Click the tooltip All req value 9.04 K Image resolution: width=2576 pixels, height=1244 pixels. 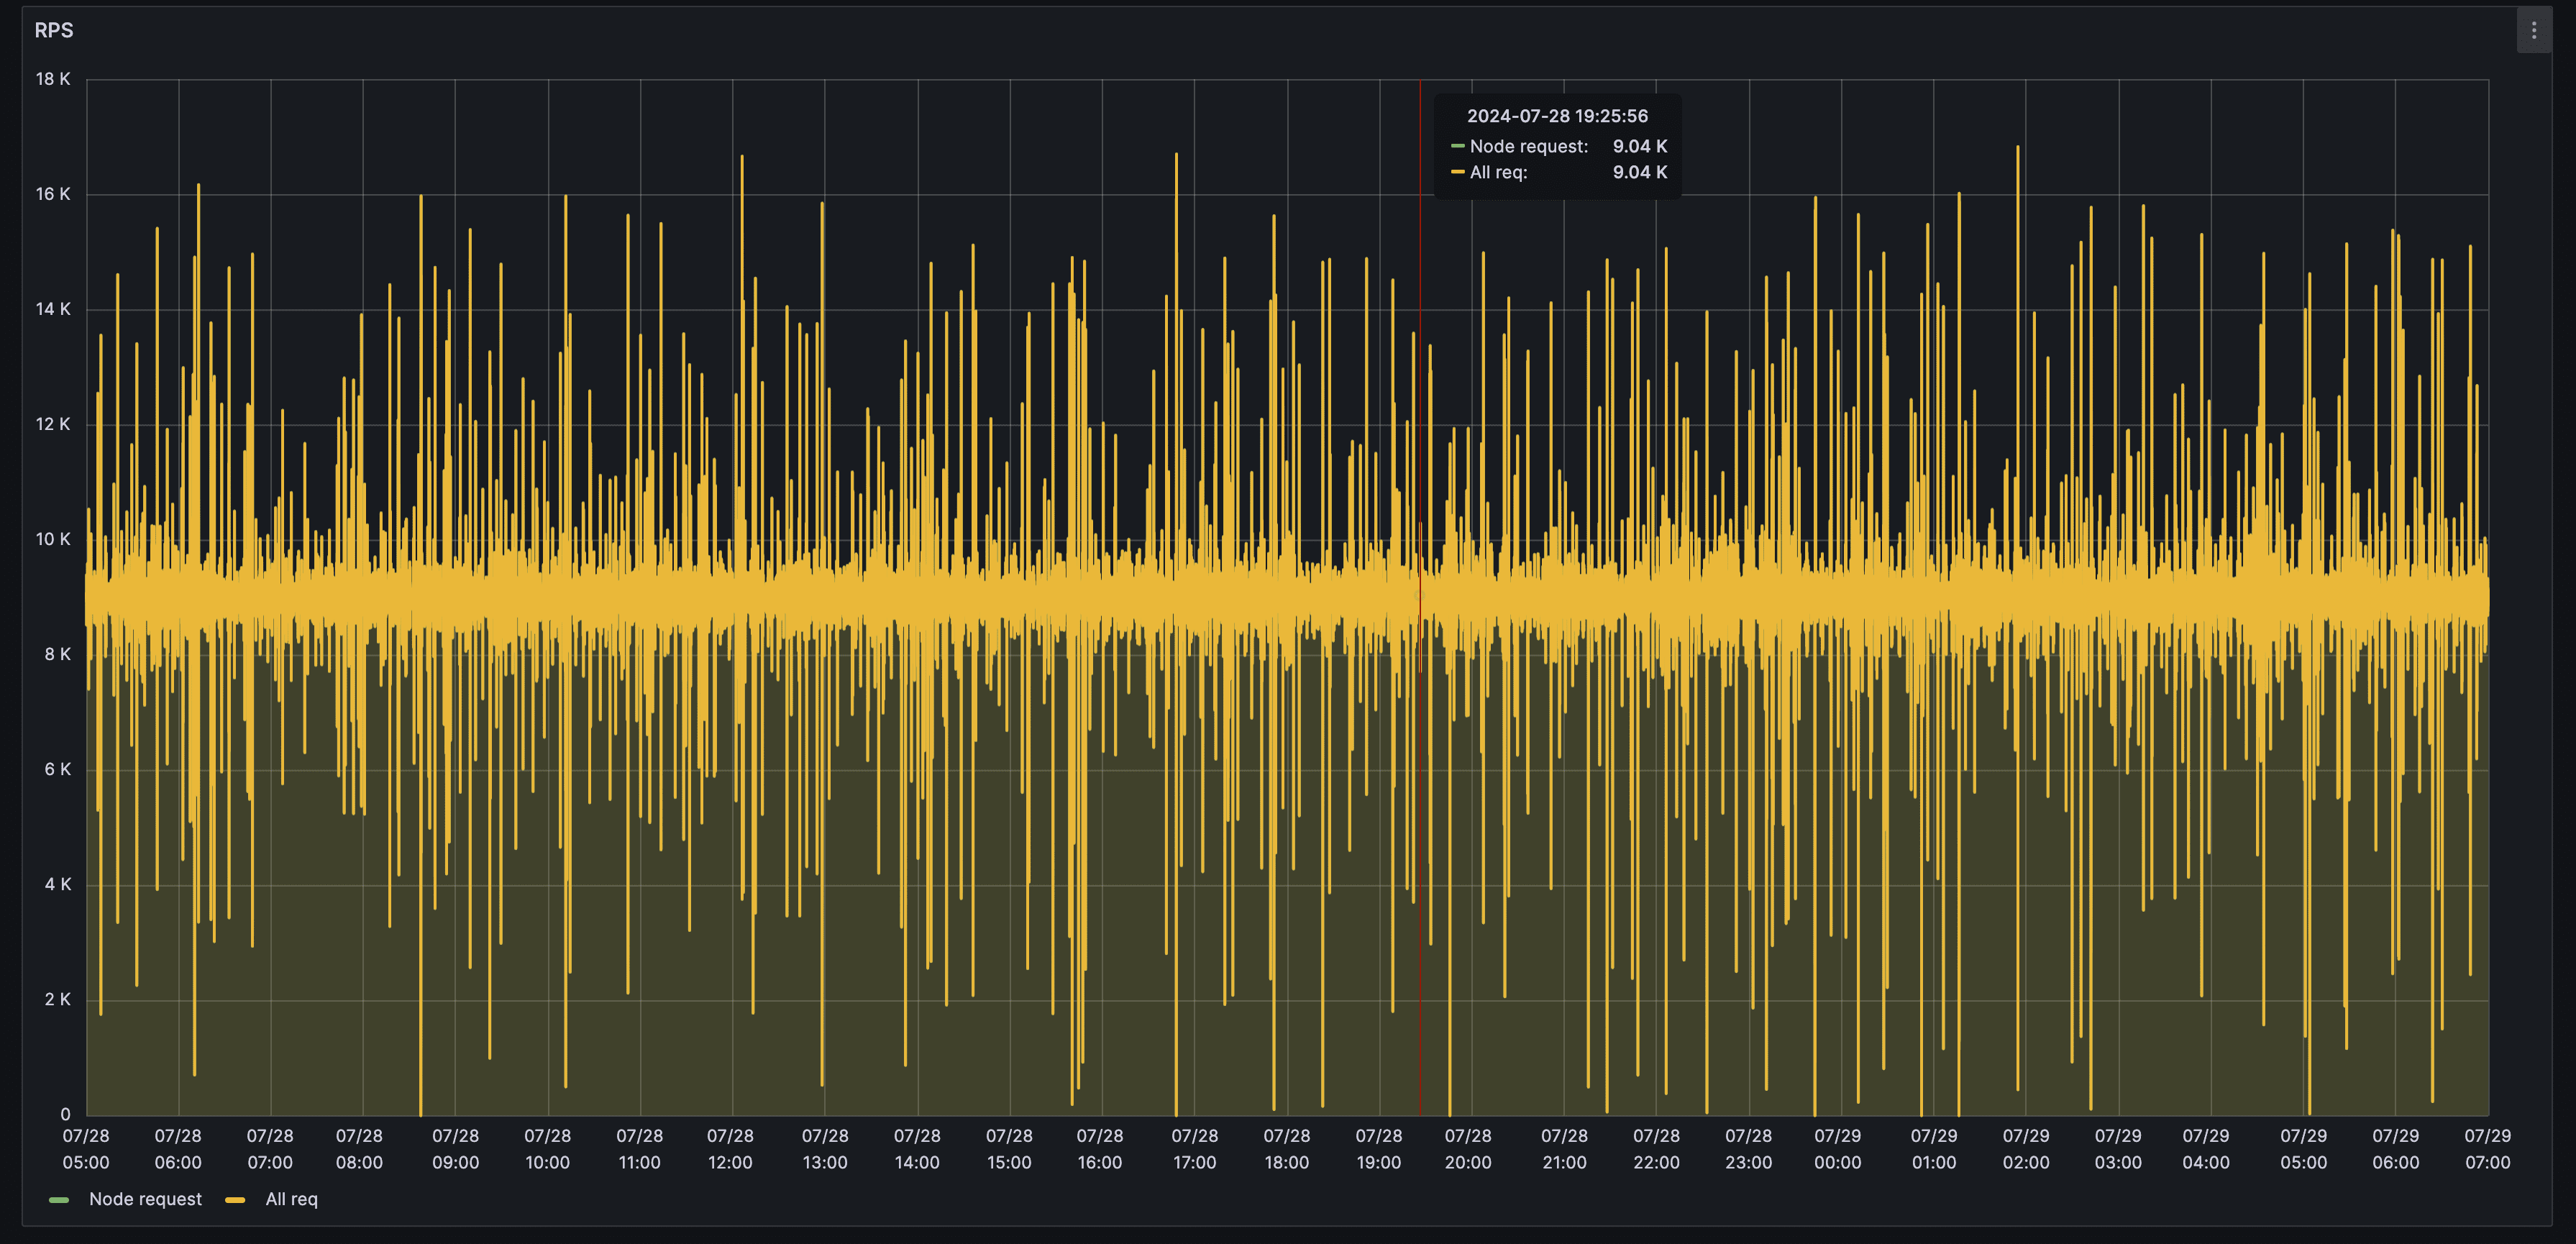(x=1640, y=172)
